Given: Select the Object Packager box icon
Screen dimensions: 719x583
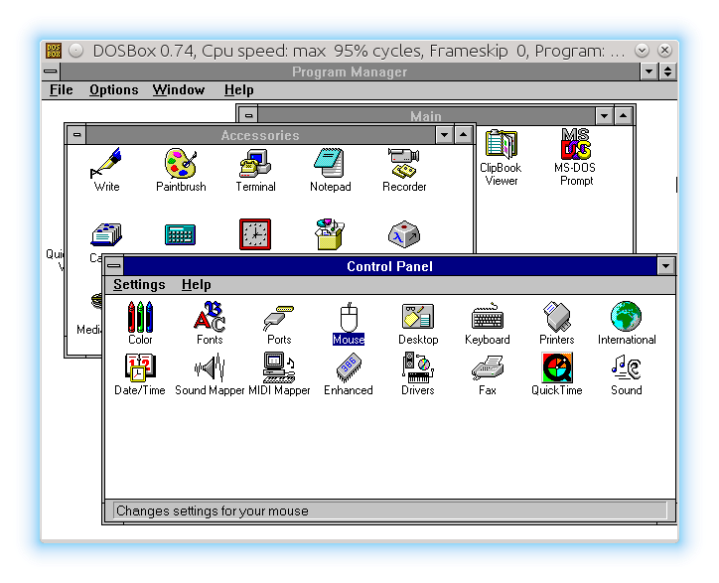Looking at the screenshot, I should (x=330, y=234).
